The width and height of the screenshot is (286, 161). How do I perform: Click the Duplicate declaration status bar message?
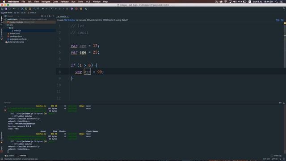21,159
